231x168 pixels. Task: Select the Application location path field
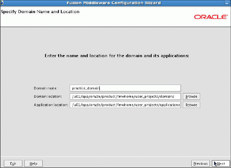click(x=125, y=105)
